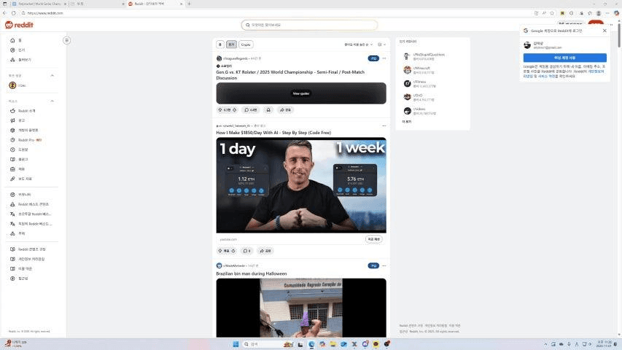The height and width of the screenshot is (350, 622).
Task: Collapse the resources section in sidebar
Action: coord(52,101)
